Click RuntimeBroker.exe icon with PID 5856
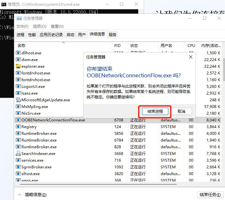 pyautogui.click(x=18, y=133)
